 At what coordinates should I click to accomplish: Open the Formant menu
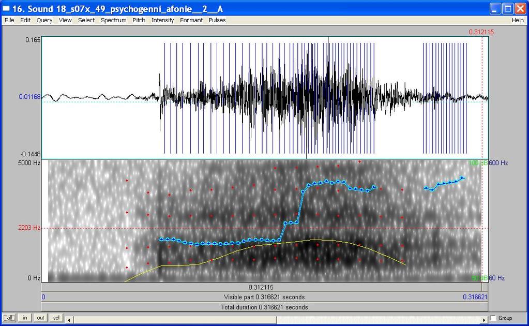click(x=191, y=20)
